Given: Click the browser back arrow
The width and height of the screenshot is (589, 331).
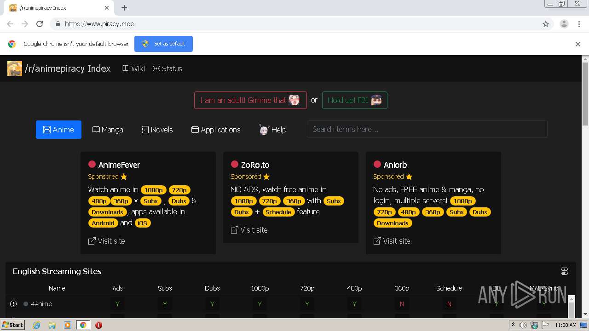Looking at the screenshot, I should pos(10,24).
